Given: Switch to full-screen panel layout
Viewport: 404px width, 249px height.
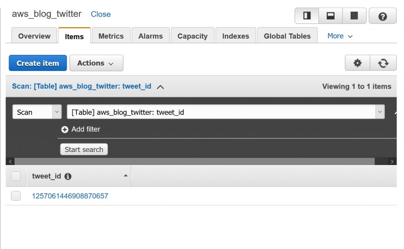Looking at the screenshot, I should point(354,16).
